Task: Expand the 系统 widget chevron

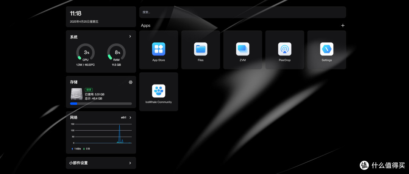Action: point(130,36)
